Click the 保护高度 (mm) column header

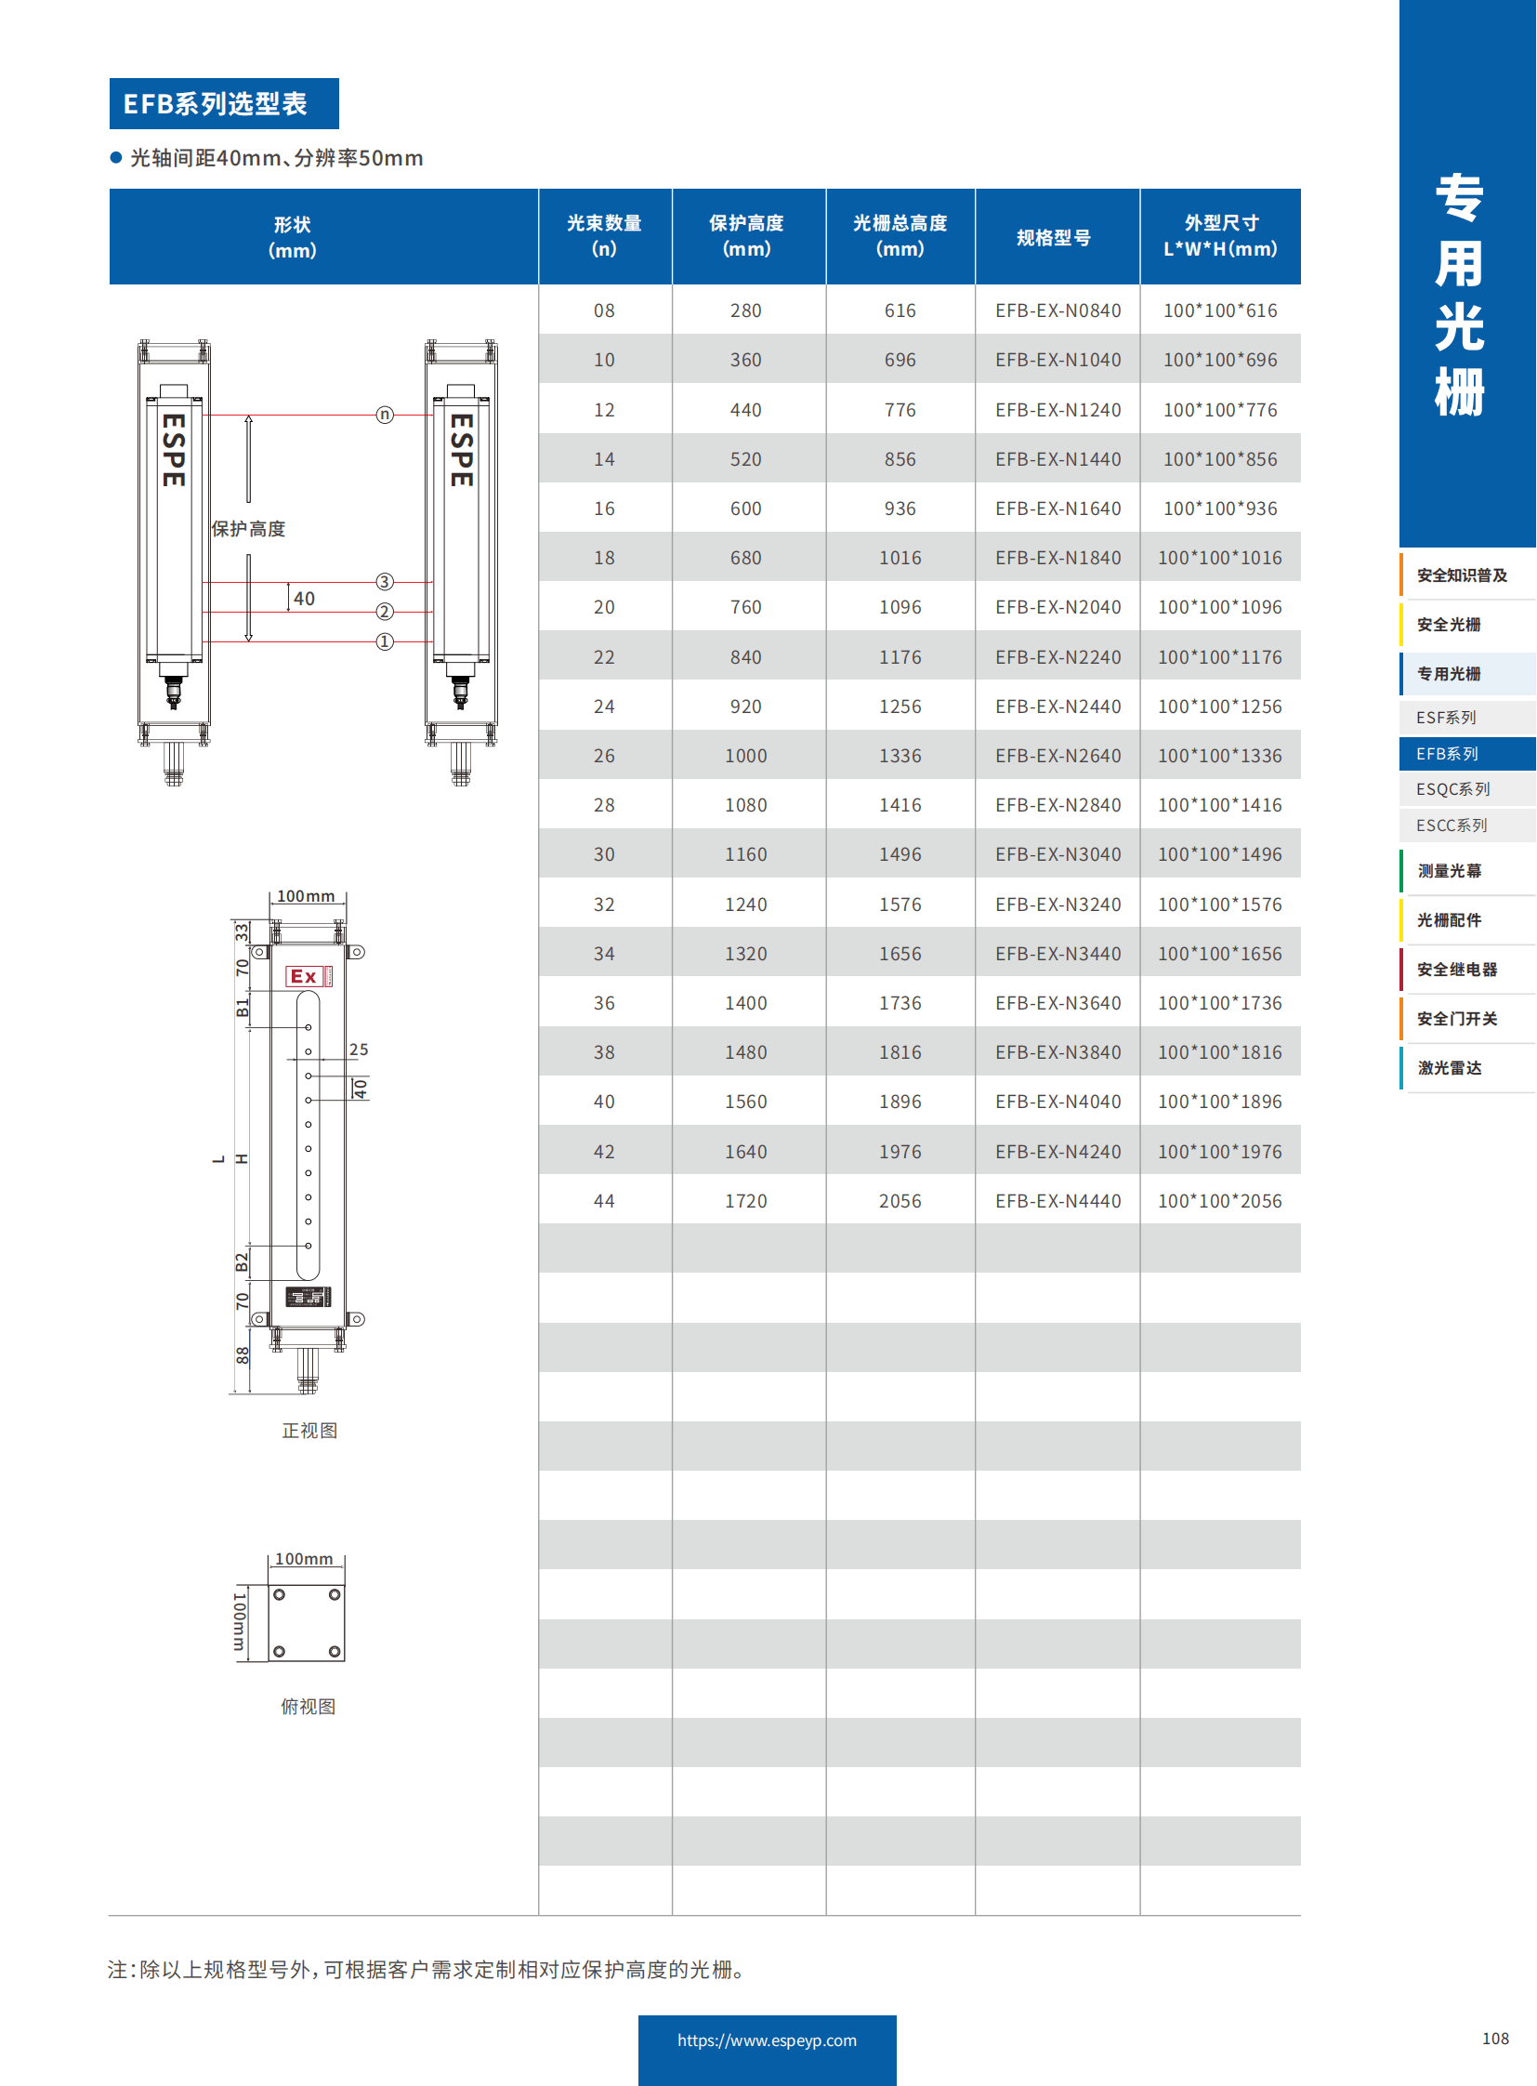coord(749,236)
